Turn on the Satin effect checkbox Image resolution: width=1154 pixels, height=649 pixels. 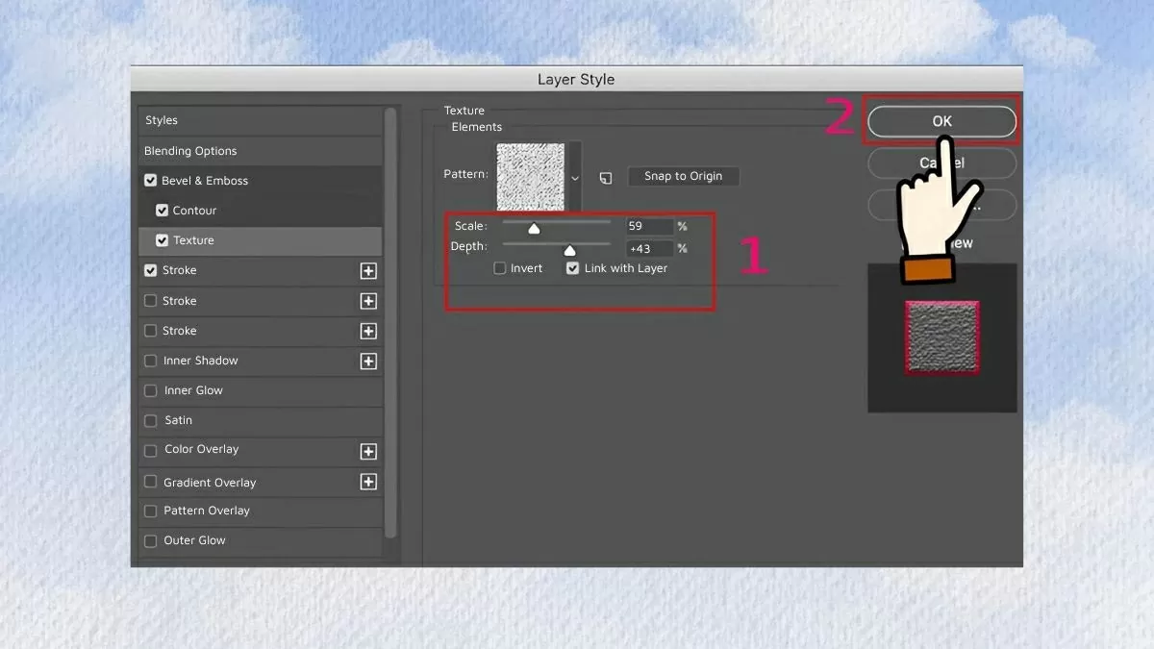(151, 421)
